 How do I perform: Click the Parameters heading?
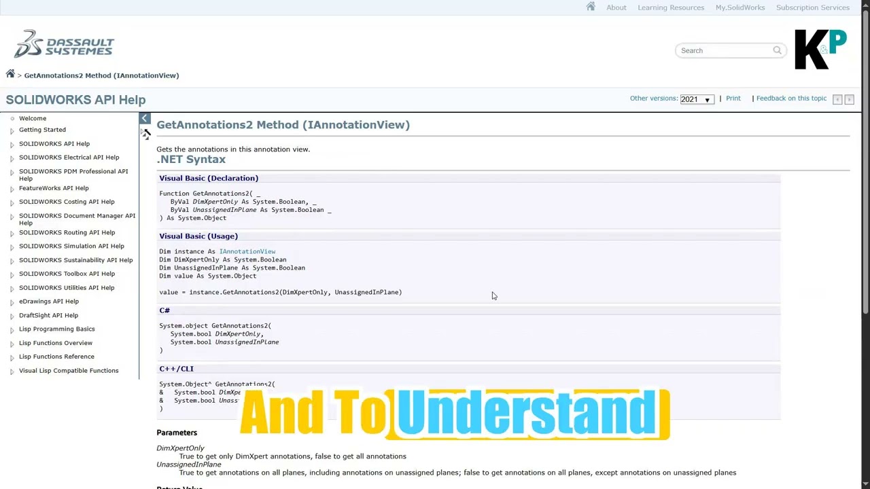point(177,433)
